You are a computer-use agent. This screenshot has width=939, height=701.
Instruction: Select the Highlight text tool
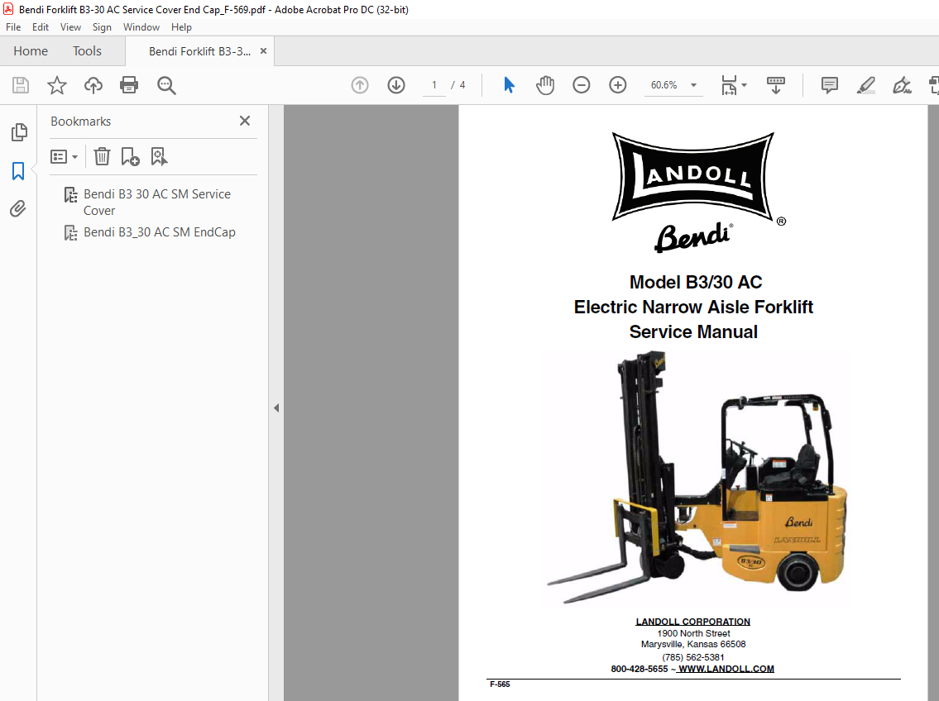click(x=865, y=85)
